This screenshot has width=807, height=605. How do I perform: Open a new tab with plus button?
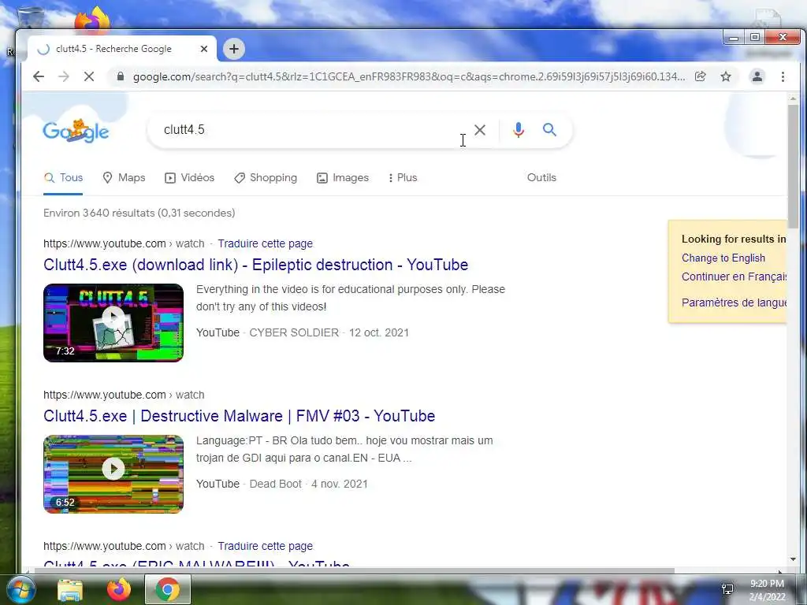tap(234, 49)
